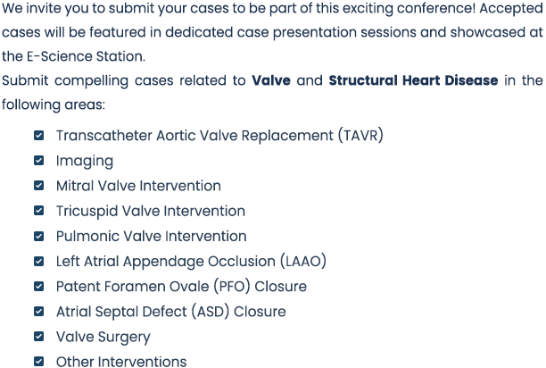
Task: Click the Mitral Valve Intervention label
Action: coord(138,186)
